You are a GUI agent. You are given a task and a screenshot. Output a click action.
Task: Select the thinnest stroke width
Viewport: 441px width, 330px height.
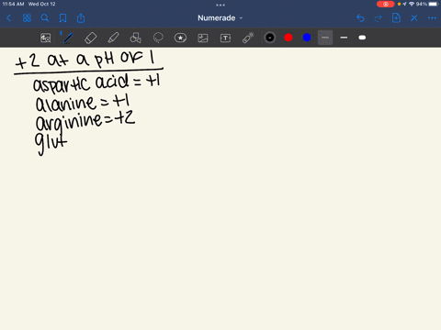[325, 38]
